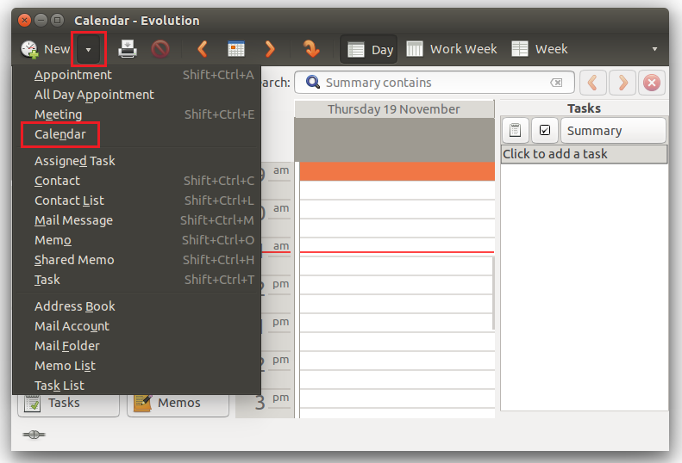
Task: Choose Memo from the New menu
Action: 136,240
